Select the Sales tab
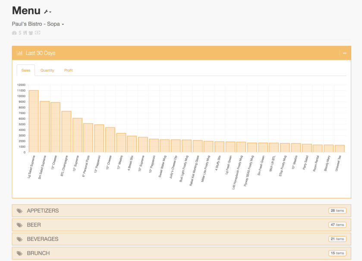 click(26, 70)
